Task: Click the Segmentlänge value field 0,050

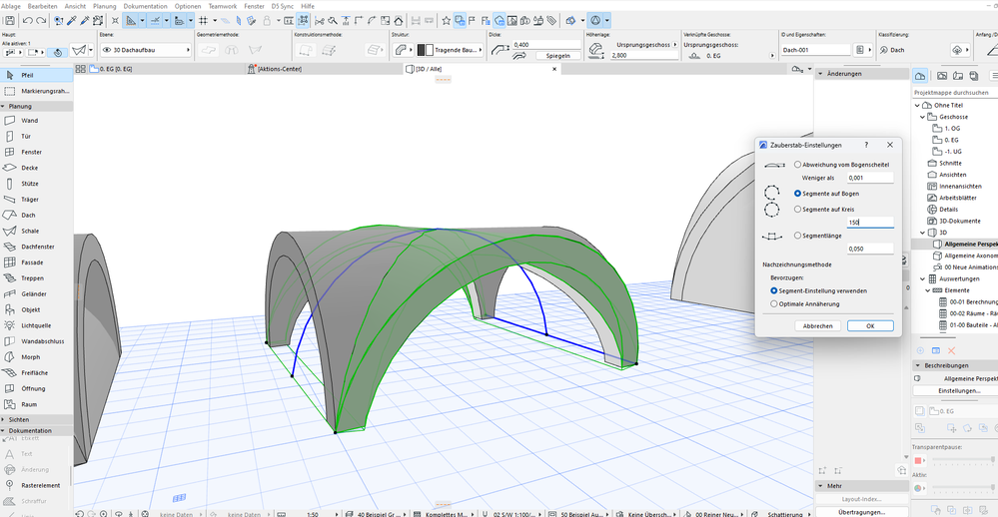Action: pos(868,249)
